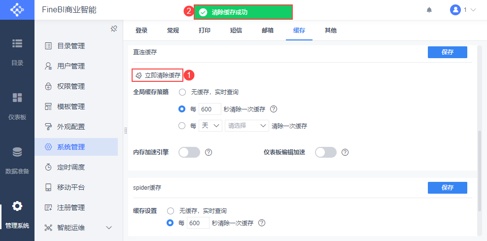Open the 目录 section in left navigation
487x241 pixels.
(x=17, y=51)
